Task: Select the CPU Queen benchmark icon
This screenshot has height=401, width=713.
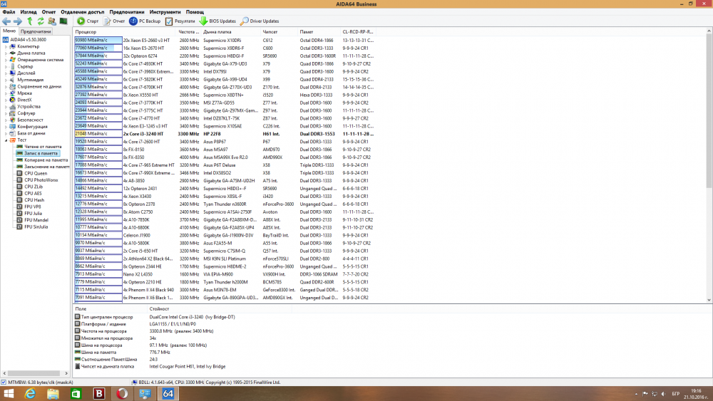Action: [x=19, y=173]
